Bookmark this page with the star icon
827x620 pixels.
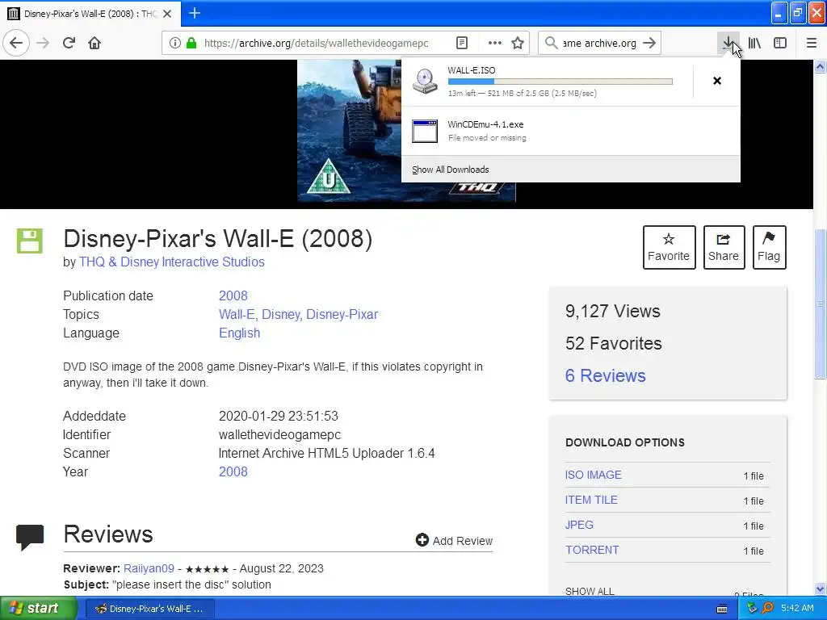(518, 43)
